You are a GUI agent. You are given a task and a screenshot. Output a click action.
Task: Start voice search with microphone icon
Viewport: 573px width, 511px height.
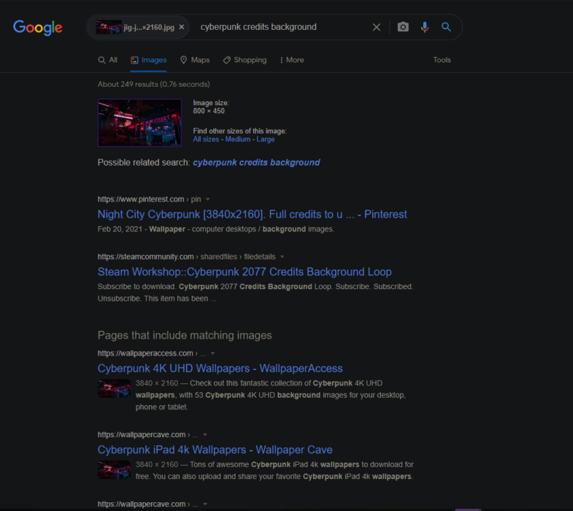coord(425,27)
